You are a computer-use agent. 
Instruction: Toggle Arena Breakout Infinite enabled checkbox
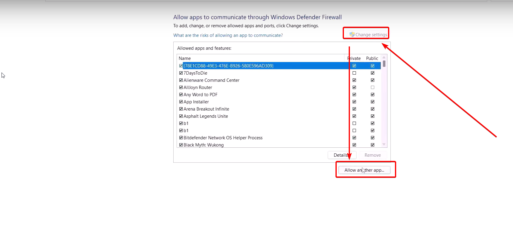(x=181, y=109)
